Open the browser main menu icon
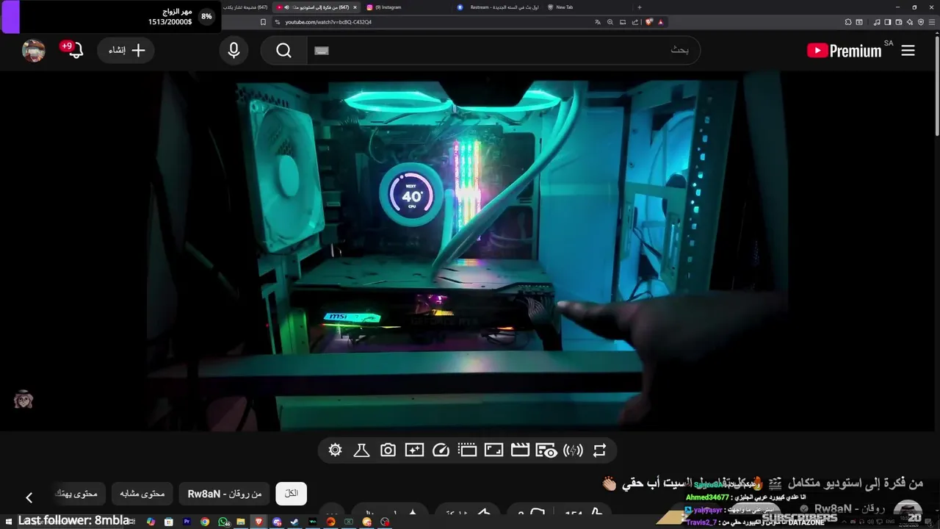 (933, 22)
